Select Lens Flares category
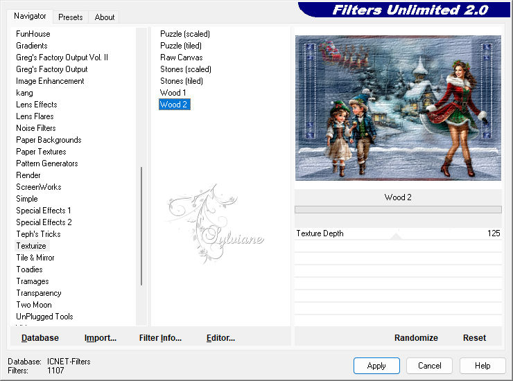The image size is (513, 381). (x=35, y=116)
